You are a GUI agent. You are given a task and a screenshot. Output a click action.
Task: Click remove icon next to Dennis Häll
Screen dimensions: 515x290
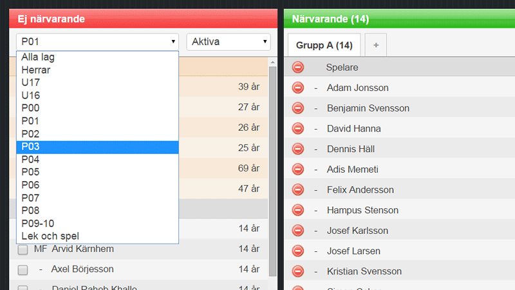(298, 149)
